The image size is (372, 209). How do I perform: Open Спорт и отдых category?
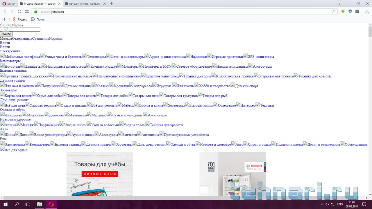(260, 145)
